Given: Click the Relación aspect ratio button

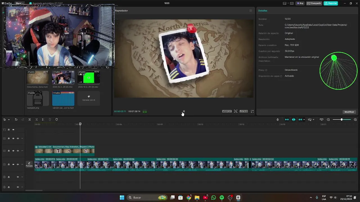Looking at the screenshot, I should point(244,111).
